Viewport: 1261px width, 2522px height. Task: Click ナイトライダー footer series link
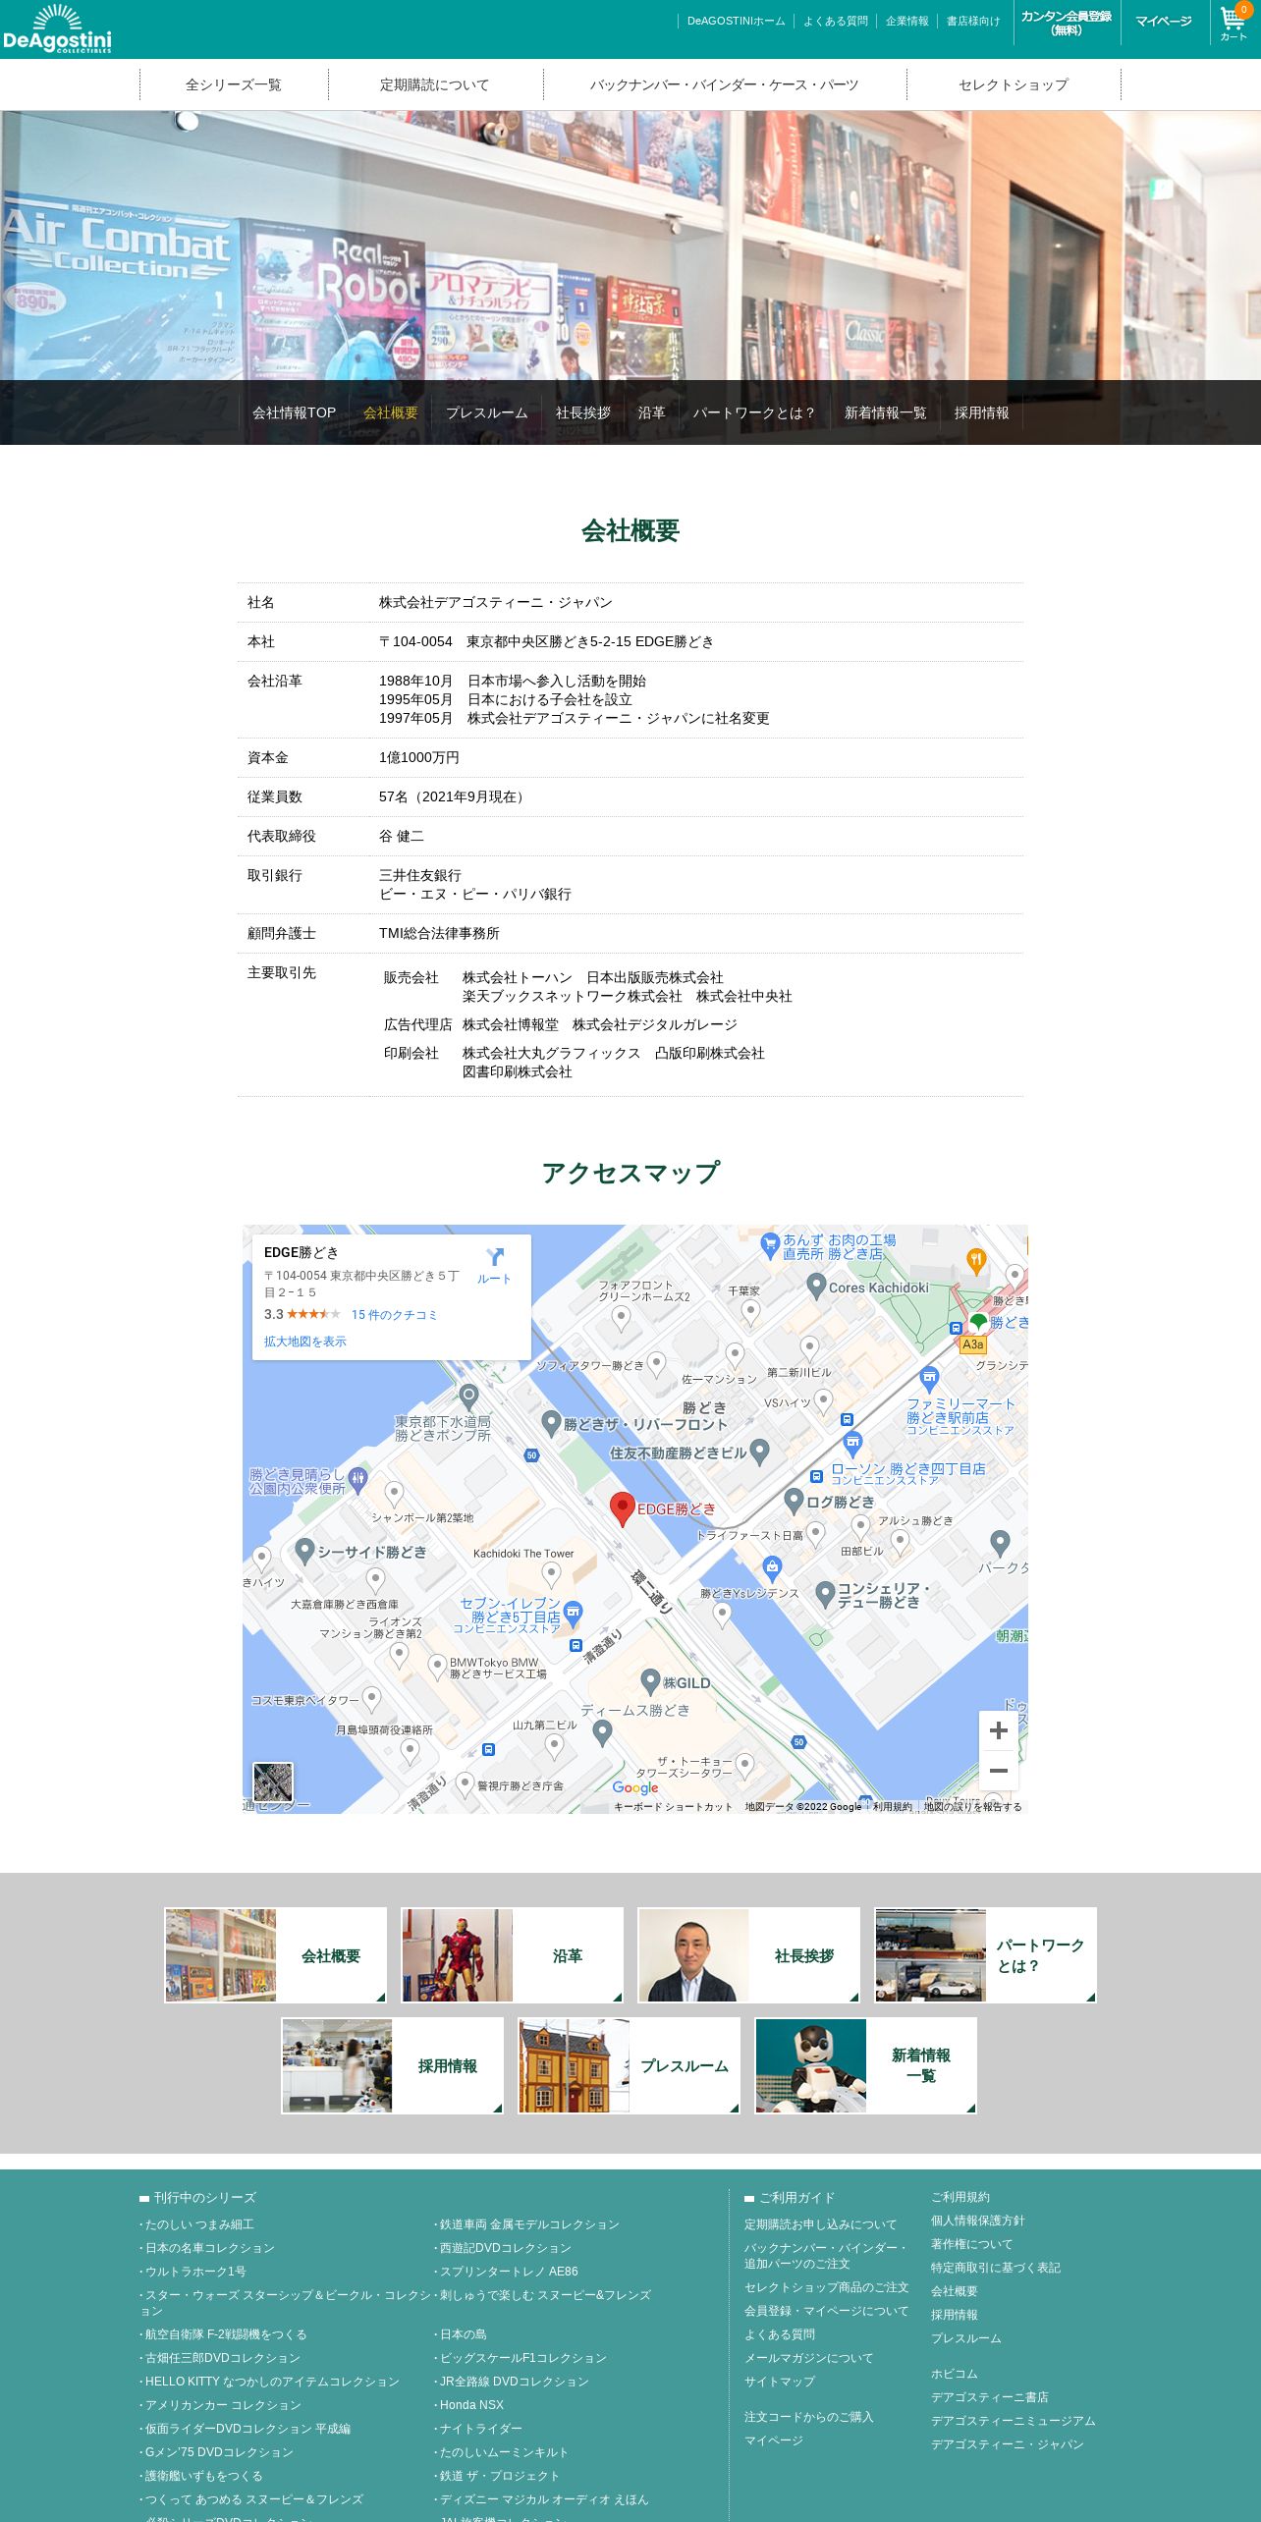[x=481, y=2429]
